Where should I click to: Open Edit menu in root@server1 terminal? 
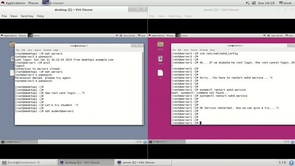pos(180,50)
